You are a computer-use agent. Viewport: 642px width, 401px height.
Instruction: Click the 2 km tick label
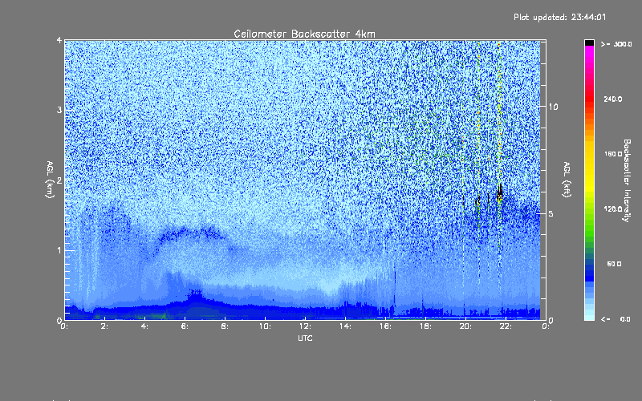coord(59,180)
